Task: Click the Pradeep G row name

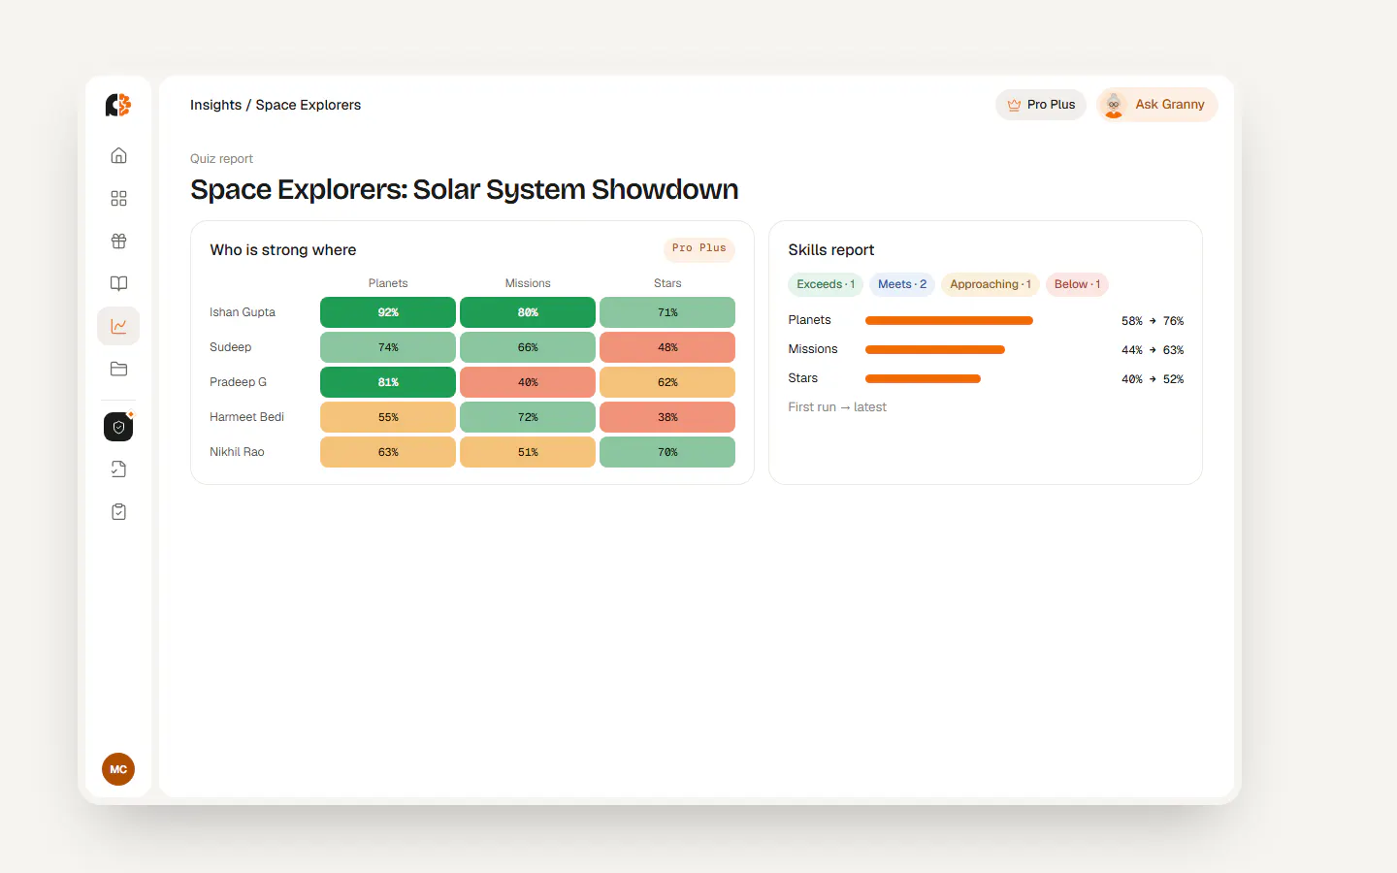Action: point(238,382)
